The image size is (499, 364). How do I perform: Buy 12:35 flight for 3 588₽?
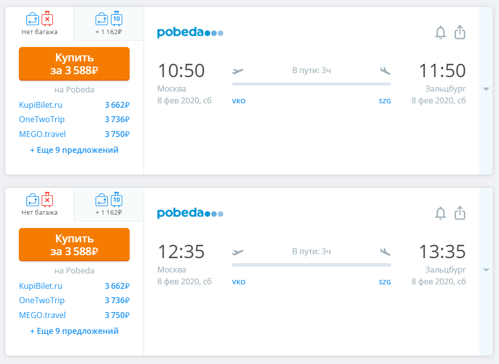point(74,244)
